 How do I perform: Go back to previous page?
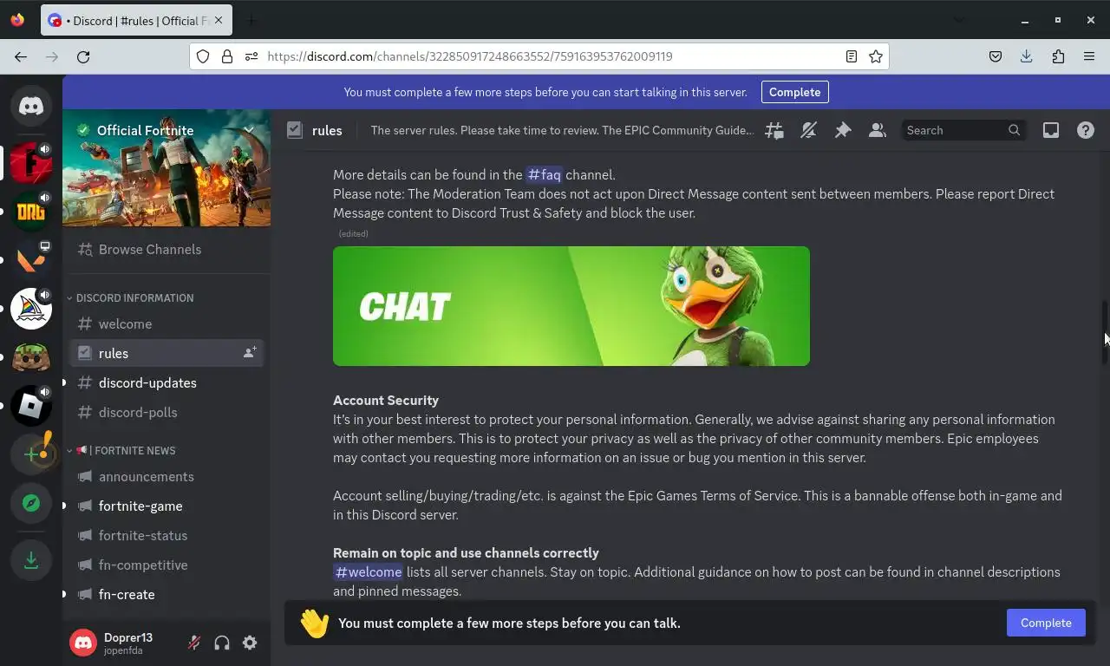tap(21, 56)
